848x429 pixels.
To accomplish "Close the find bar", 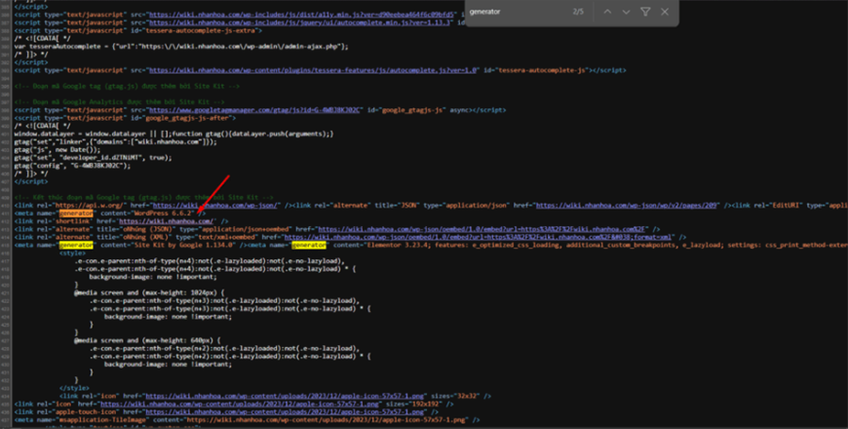I will click(x=665, y=12).
